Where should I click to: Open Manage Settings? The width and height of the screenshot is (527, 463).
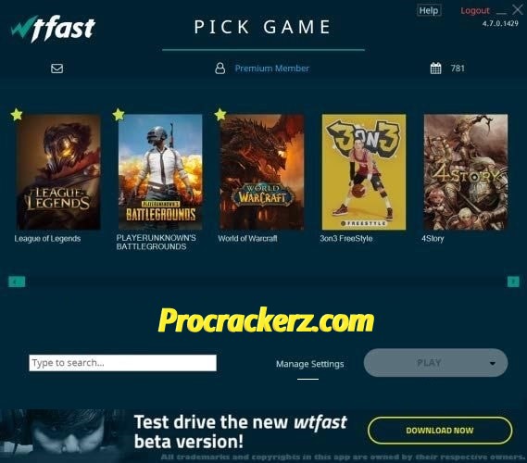310,364
